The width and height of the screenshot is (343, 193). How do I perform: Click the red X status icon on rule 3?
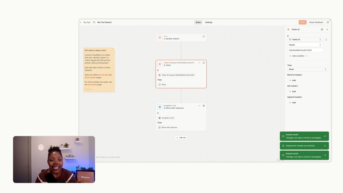(x=204, y=106)
